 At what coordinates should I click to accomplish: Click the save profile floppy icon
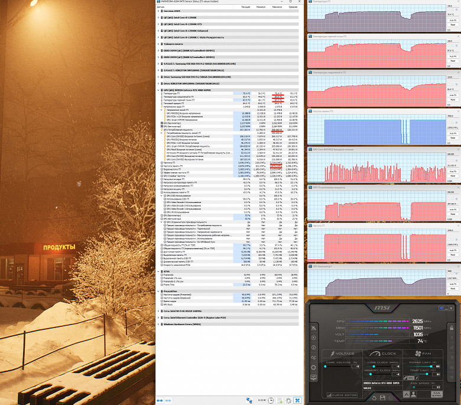(382, 398)
